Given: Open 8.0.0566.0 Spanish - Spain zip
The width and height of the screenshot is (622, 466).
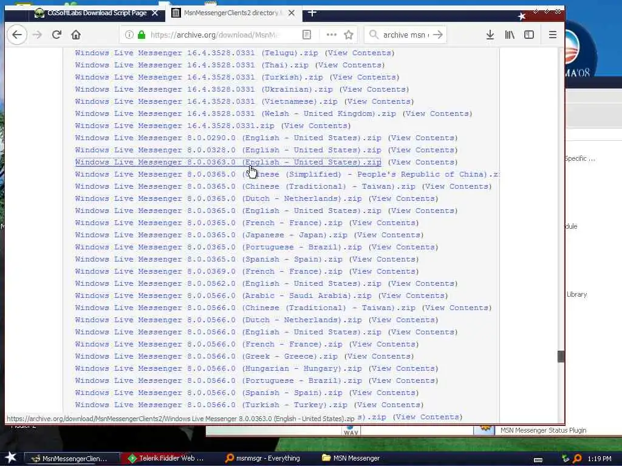Looking at the screenshot, I should click(209, 393).
